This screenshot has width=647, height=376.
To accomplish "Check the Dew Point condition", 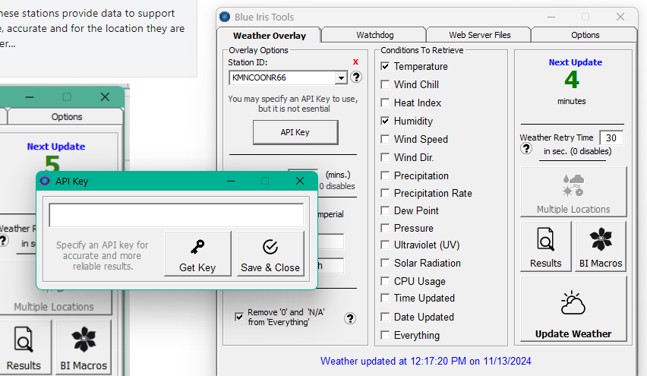I will (385, 211).
